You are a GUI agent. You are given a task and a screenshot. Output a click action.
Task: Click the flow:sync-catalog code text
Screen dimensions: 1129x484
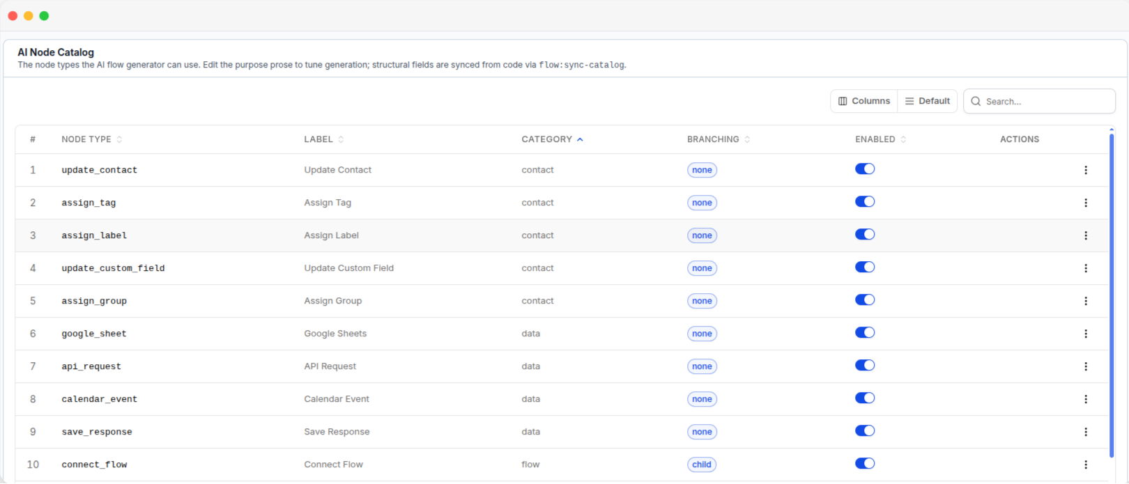pyautogui.click(x=581, y=65)
